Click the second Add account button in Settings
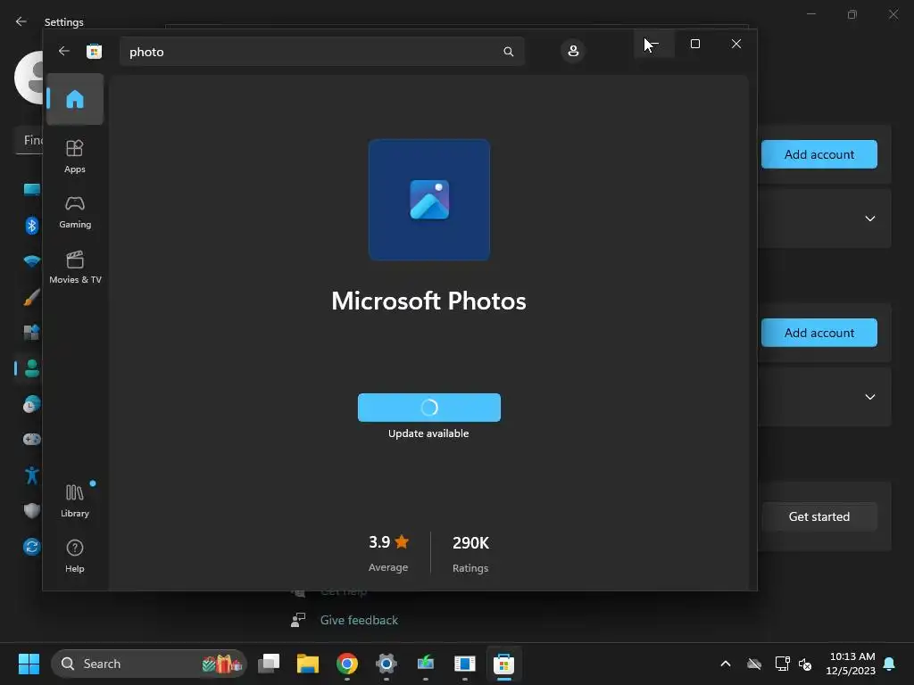914x685 pixels. [819, 333]
